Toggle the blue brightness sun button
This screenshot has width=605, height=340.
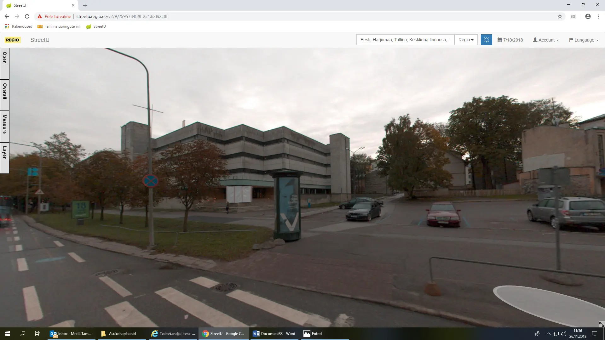[486, 40]
